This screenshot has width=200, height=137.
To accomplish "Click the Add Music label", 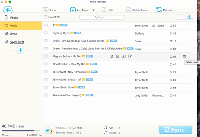I will 83,10.
